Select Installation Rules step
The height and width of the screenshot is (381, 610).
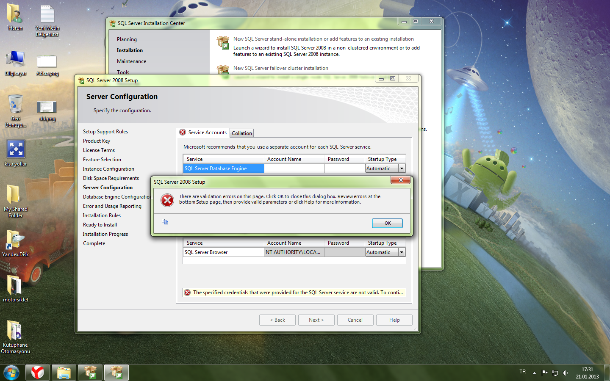[x=102, y=215]
